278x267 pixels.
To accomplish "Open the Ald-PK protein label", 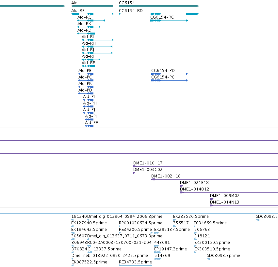I will (85, 84).
